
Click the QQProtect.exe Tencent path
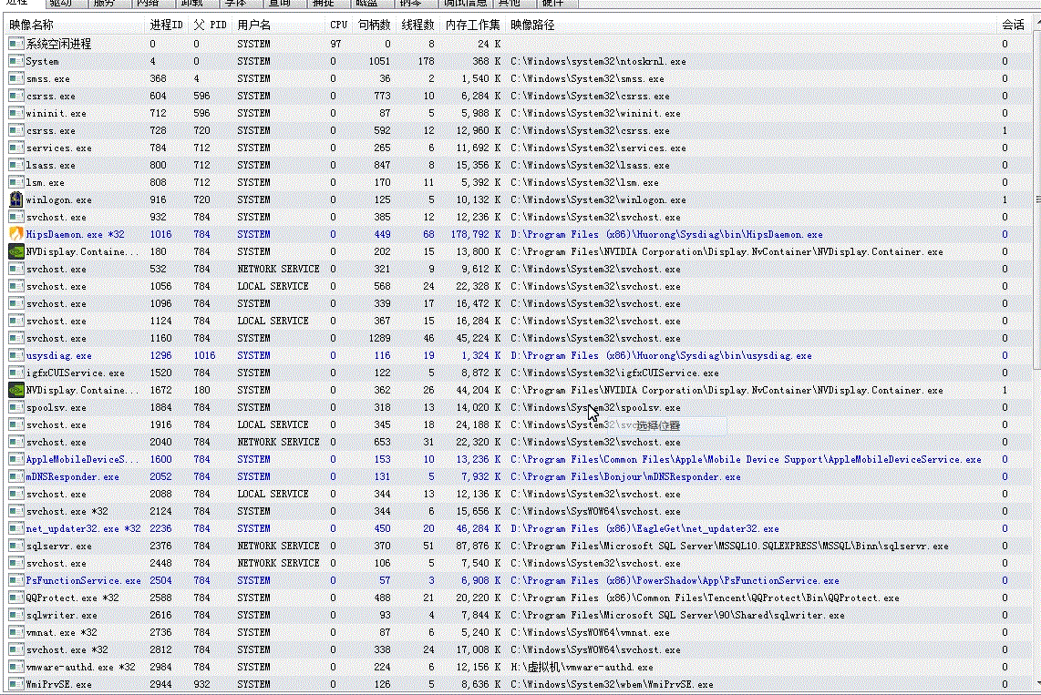click(x=705, y=598)
